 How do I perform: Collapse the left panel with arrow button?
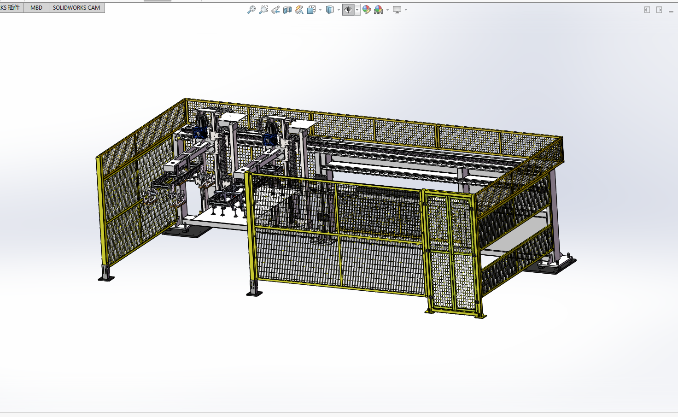coord(647,10)
